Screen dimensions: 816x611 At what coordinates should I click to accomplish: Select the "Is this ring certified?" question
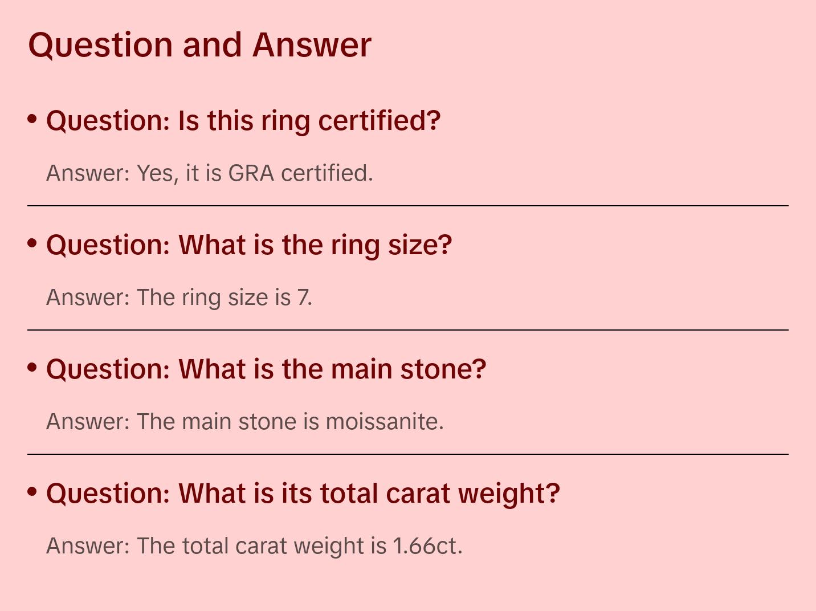click(243, 121)
